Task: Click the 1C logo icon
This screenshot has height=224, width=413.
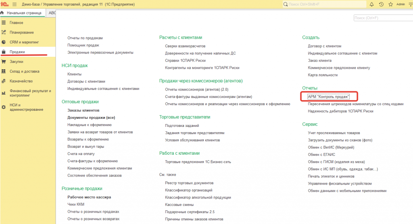Action: coord(4,4)
